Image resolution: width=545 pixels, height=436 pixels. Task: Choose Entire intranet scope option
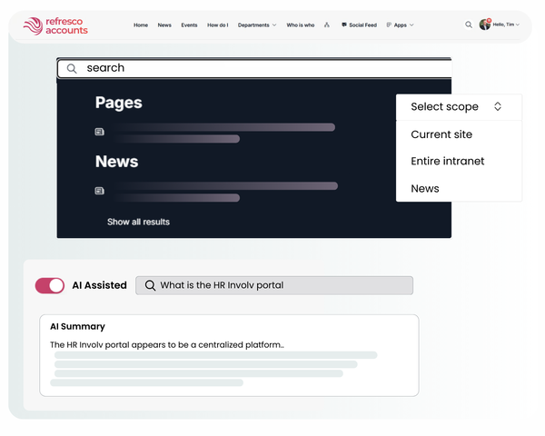coord(447,161)
